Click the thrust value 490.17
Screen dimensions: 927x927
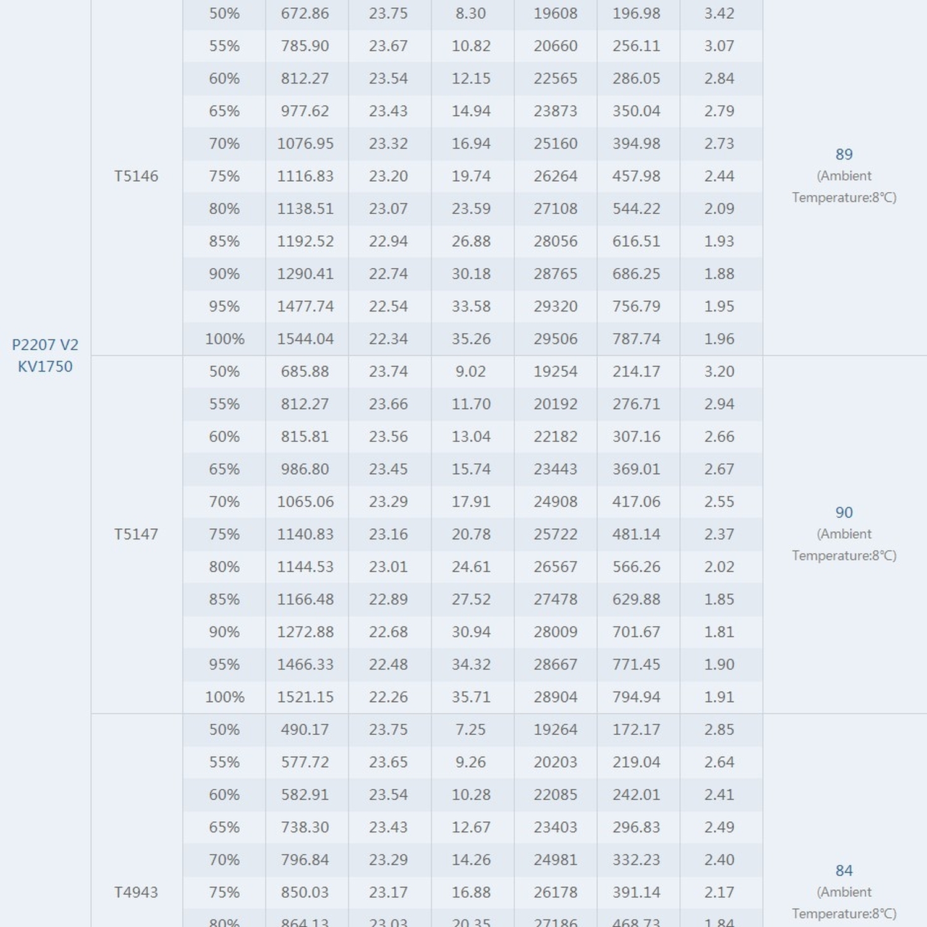[x=305, y=729]
